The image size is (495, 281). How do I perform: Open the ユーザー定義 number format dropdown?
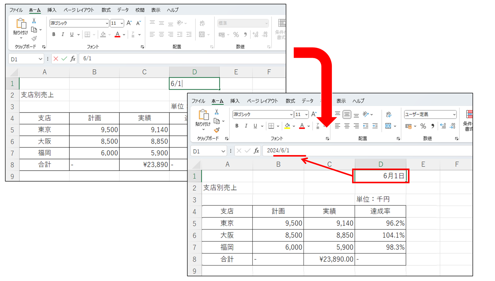click(454, 114)
